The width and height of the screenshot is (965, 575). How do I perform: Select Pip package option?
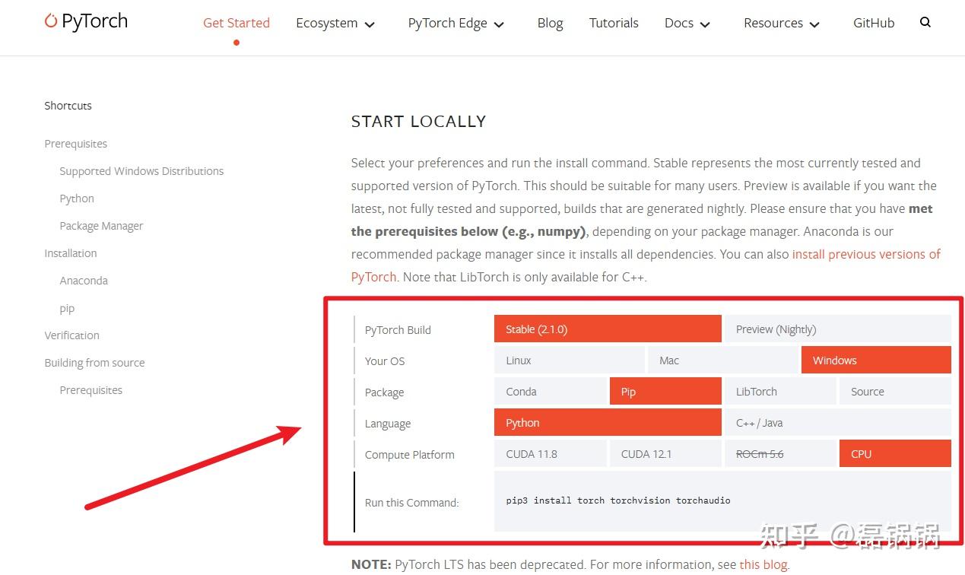[x=665, y=391]
